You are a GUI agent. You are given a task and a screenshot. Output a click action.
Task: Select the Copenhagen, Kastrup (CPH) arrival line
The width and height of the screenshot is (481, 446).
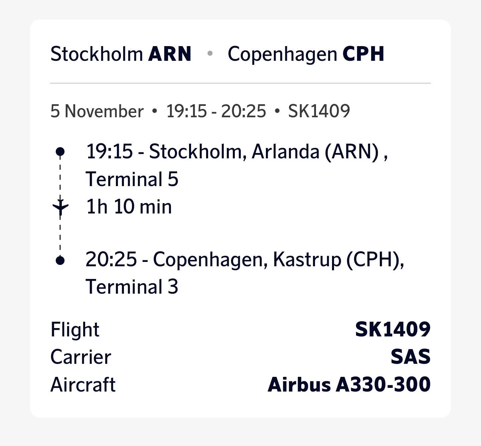click(x=245, y=260)
